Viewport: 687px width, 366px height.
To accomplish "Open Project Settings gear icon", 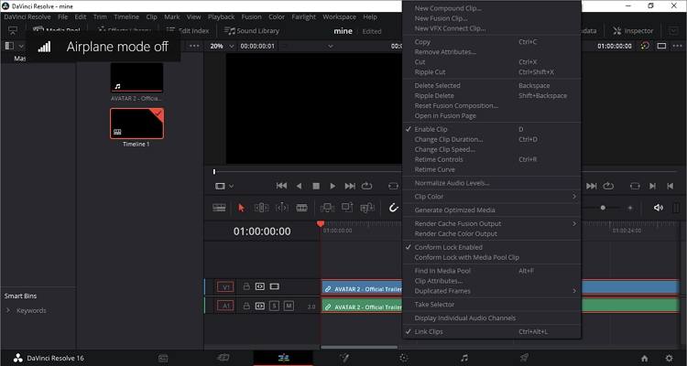I will [x=669, y=358].
